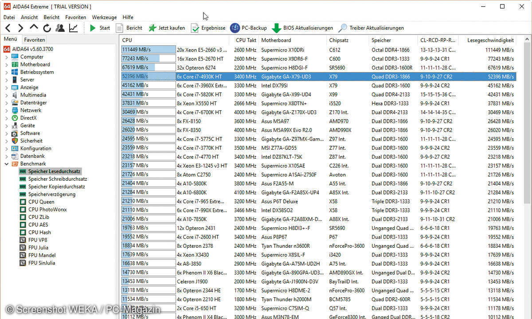Screen dimensions: 532x319
Task: Open the Bericht menu in the menu bar
Action: 51,17
